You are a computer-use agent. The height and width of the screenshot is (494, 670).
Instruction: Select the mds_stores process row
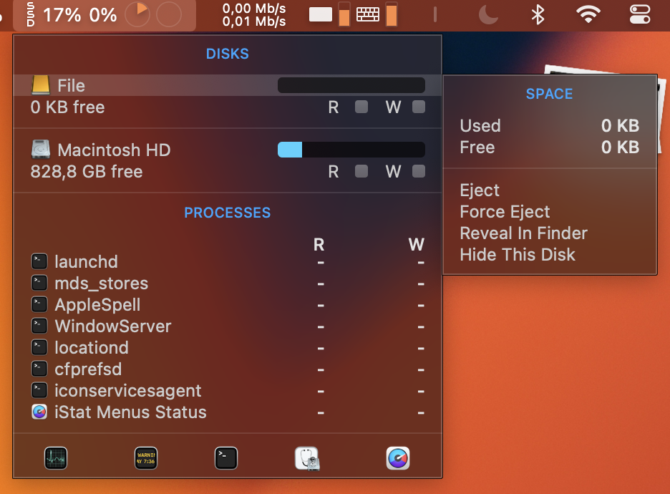(x=228, y=283)
